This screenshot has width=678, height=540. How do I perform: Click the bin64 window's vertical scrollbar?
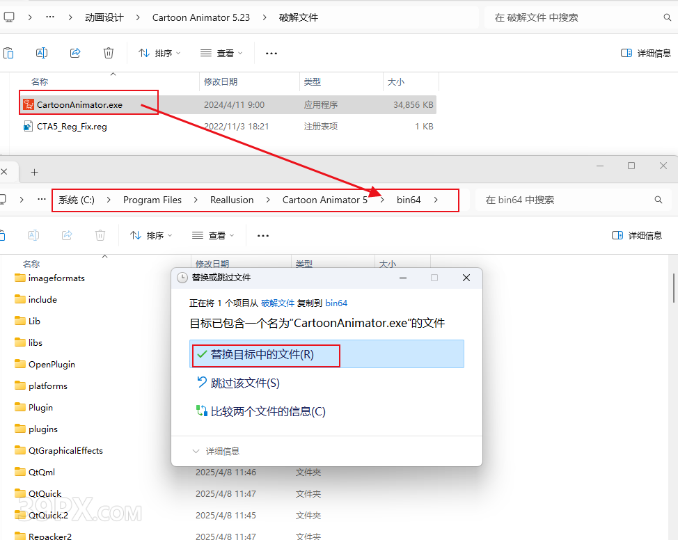(x=673, y=289)
